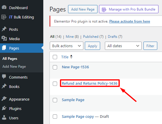Open the Media library icon
Viewport: 162px width, 124px height.
pyautogui.click(x=4, y=39)
